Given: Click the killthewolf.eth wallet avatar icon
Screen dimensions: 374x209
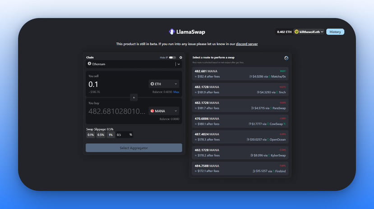Looking at the screenshot, I should [x=296, y=32].
